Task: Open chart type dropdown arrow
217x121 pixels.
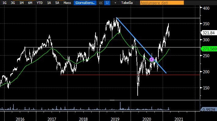Action: (x=115, y=3)
